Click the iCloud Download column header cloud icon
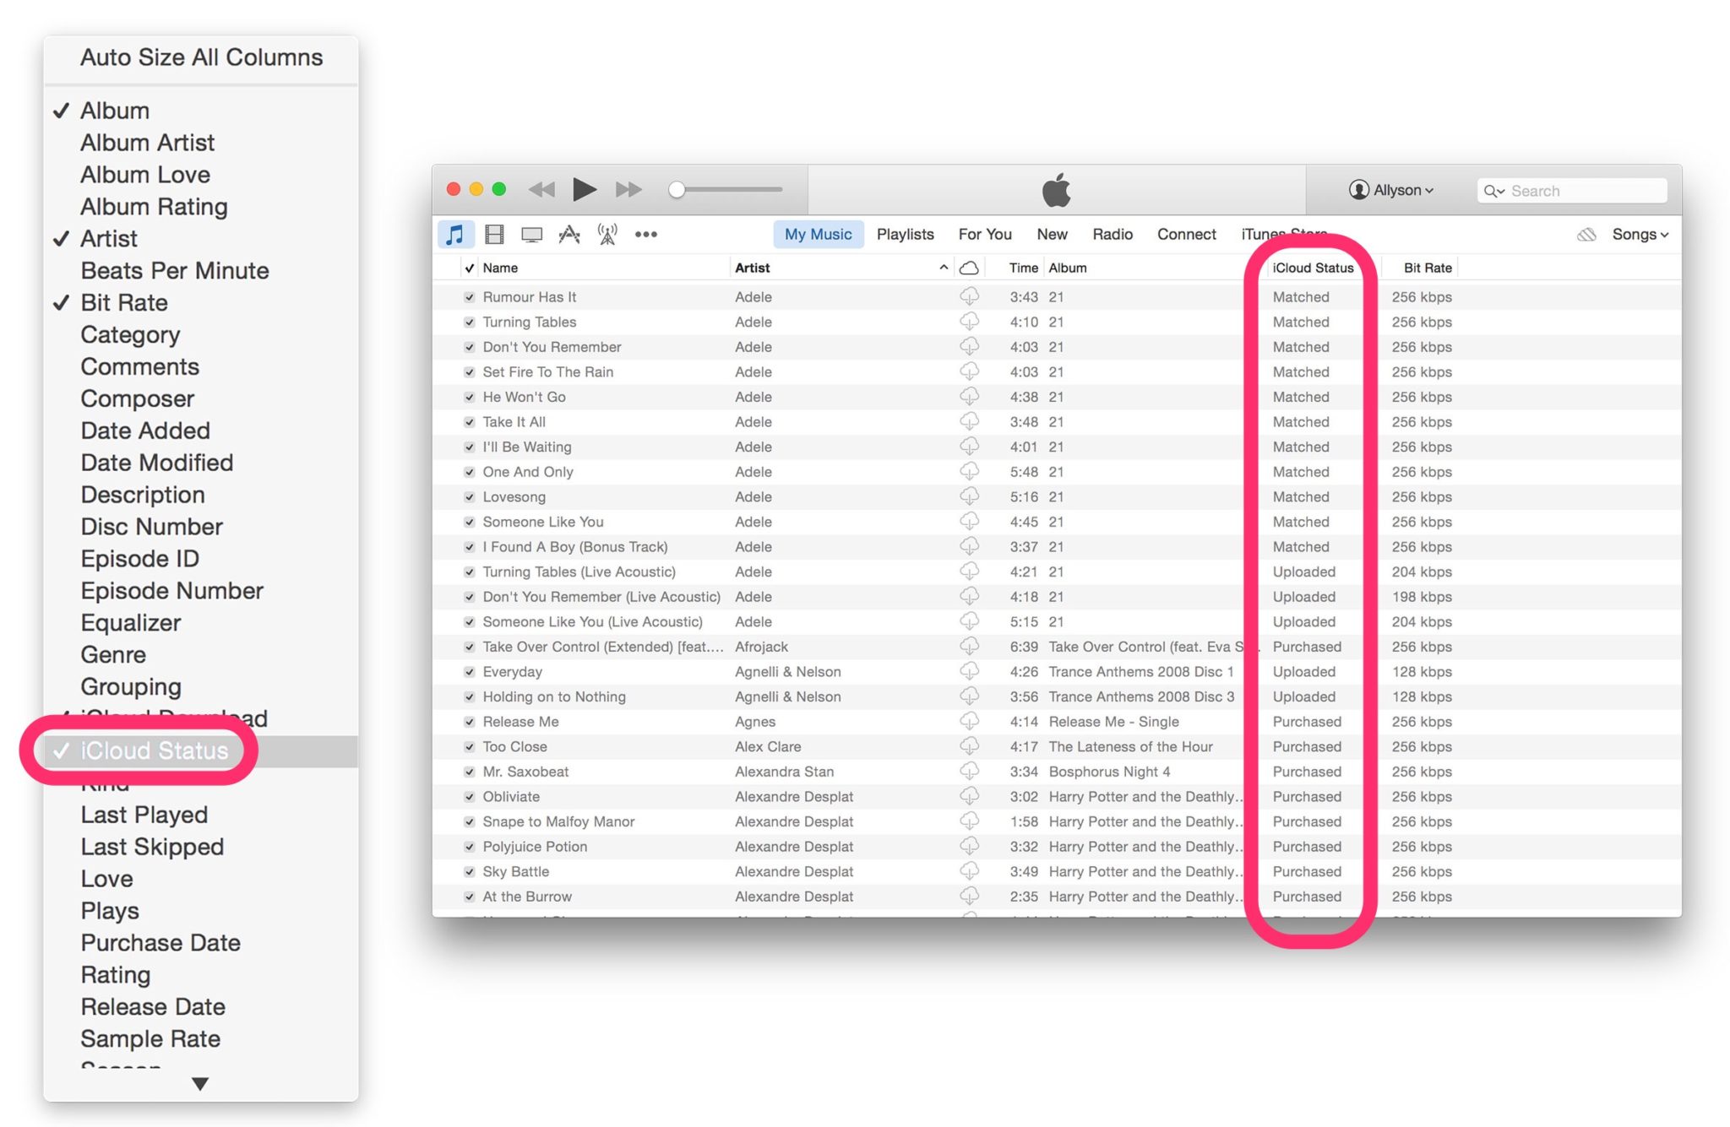The width and height of the screenshot is (1730, 1127). (969, 268)
